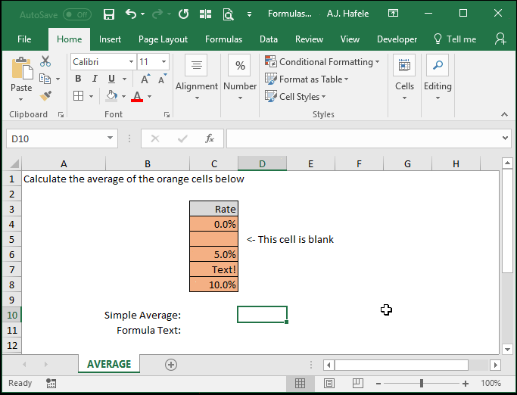The height and width of the screenshot is (395, 517).
Task: Open Clipboard pane dialog launcher
Action: pyautogui.click(x=61, y=114)
